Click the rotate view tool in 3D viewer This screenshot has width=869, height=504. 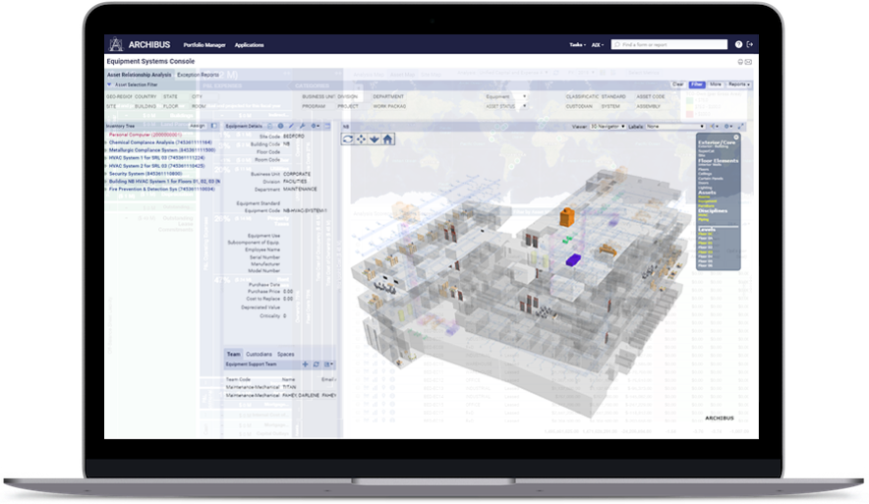pos(347,139)
